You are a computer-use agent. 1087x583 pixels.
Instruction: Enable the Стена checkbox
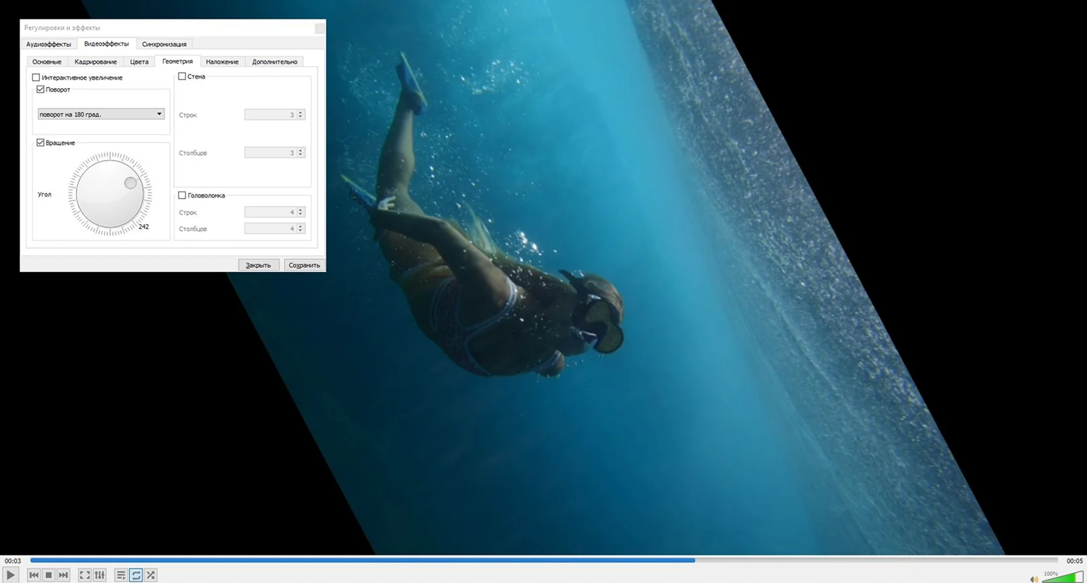tap(182, 77)
